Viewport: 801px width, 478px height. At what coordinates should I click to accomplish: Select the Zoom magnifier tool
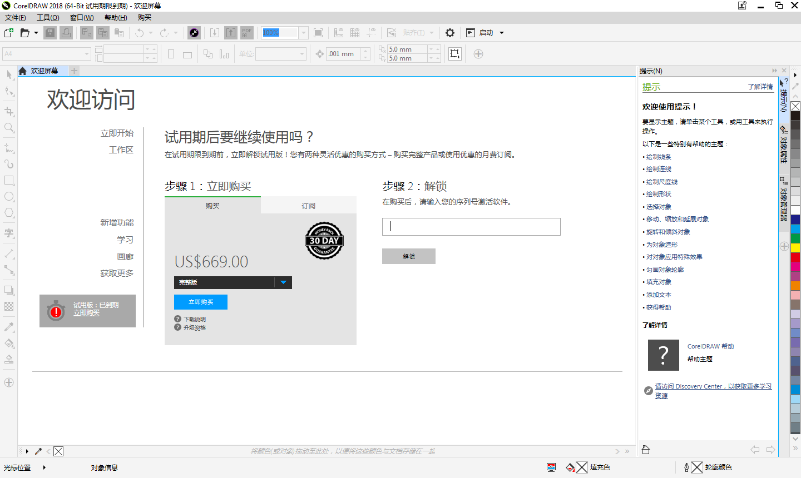(9, 127)
